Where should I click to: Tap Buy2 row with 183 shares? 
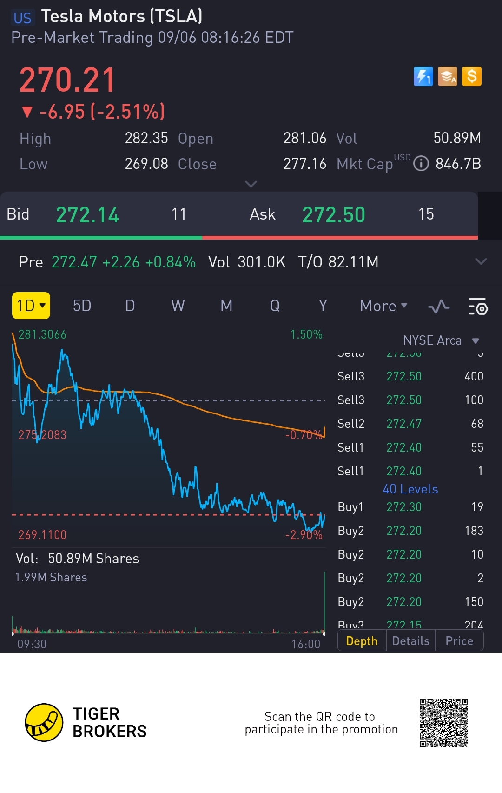tap(410, 531)
